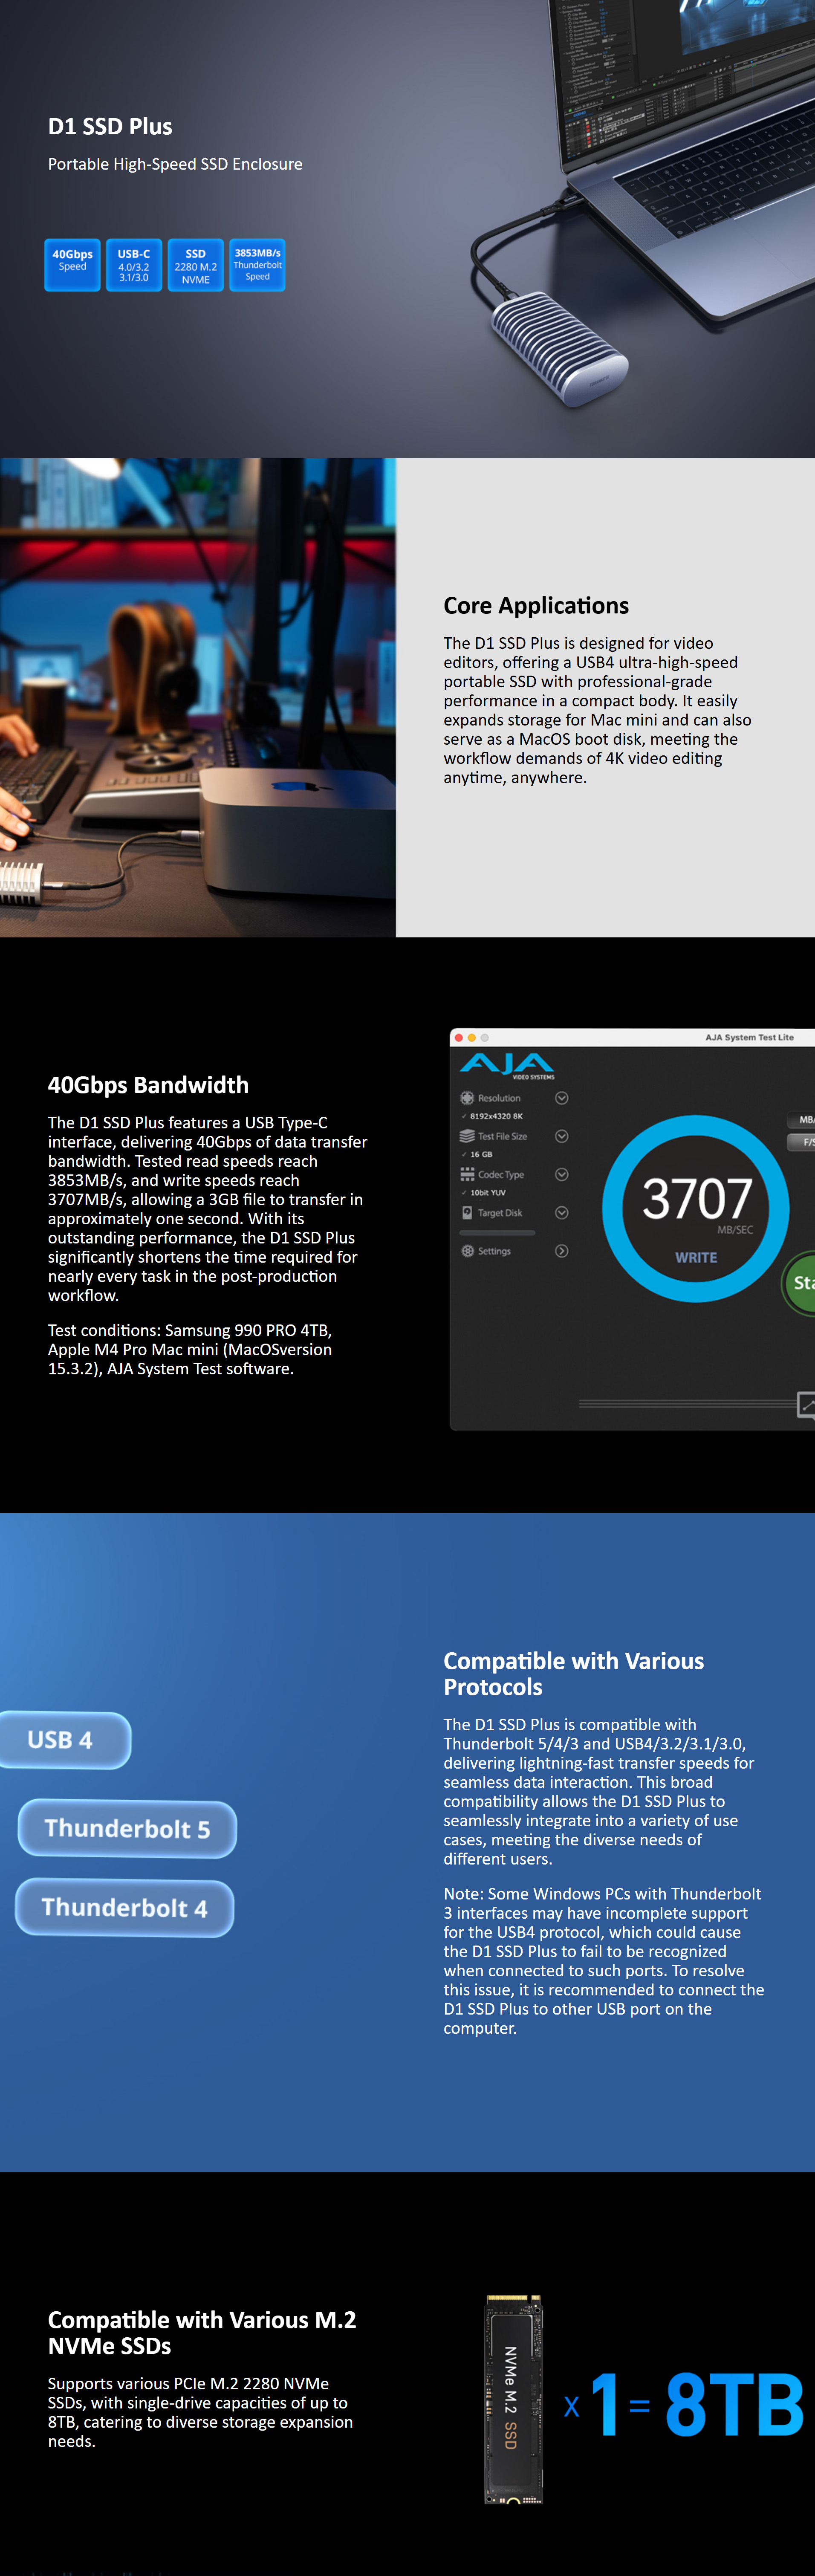Image resolution: width=815 pixels, height=2576 pixels.
Task: Click the WRITE label in the gauge
Action: [x=696, y=1258]
